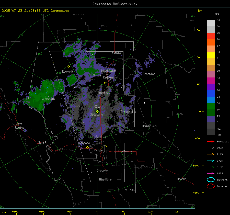230x215 pixels.
Task: Click the Didsbury label
Action: point(96,115)
